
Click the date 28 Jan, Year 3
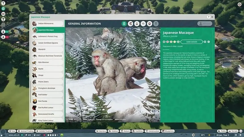point(223,135)
